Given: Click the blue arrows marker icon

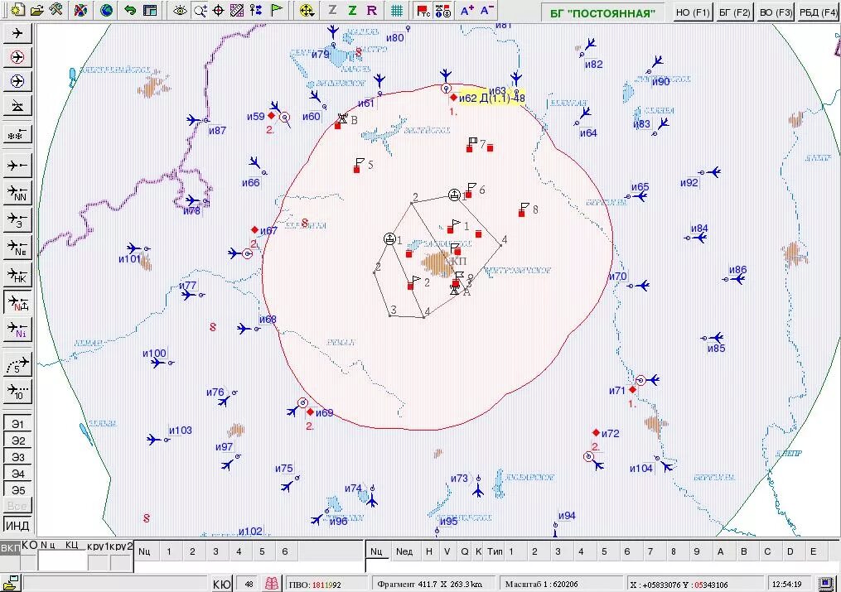Looking at the screenshot, I should [x=256, y=10].
